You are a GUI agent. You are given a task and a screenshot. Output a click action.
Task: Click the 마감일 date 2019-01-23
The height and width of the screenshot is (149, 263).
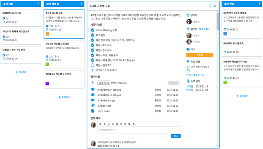click(x=202, y=90)
